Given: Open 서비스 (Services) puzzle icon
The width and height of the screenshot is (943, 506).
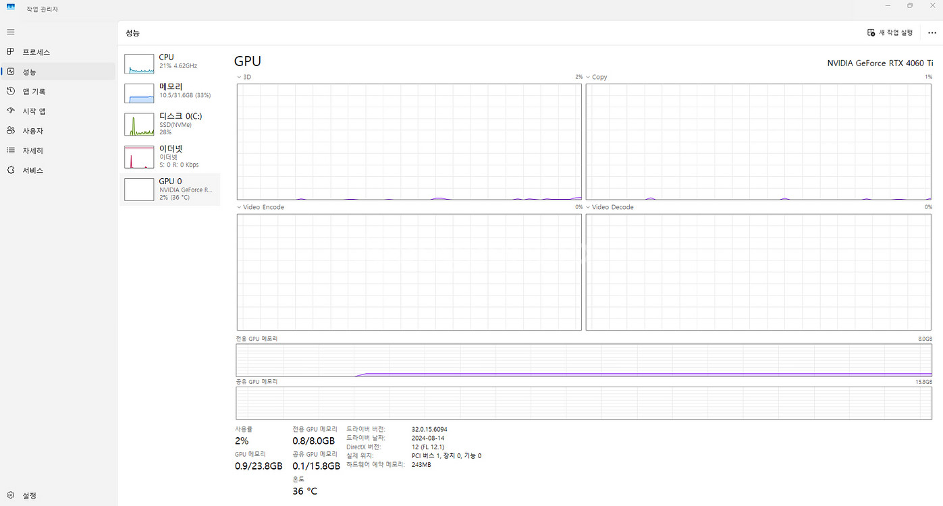Looking at the screenshot, I should click(10, 170).
